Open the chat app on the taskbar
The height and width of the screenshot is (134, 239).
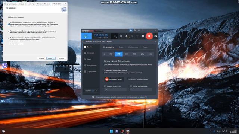pyautogui.click(x=117, y=131)
